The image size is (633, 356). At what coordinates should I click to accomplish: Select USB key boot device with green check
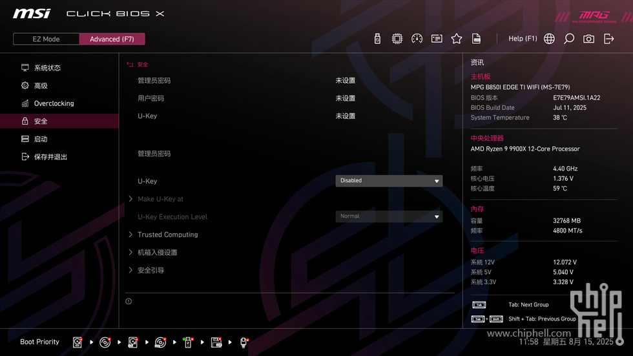pos(188,342)
